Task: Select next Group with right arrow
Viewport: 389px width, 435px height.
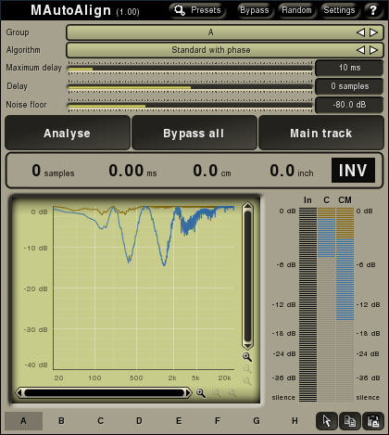Action: pos(374,32)
